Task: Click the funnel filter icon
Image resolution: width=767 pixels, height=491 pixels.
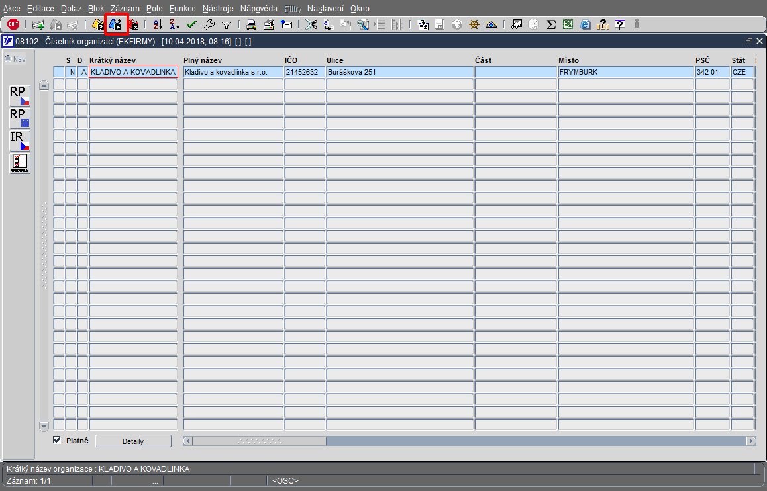Action: (x=227, y=25)
